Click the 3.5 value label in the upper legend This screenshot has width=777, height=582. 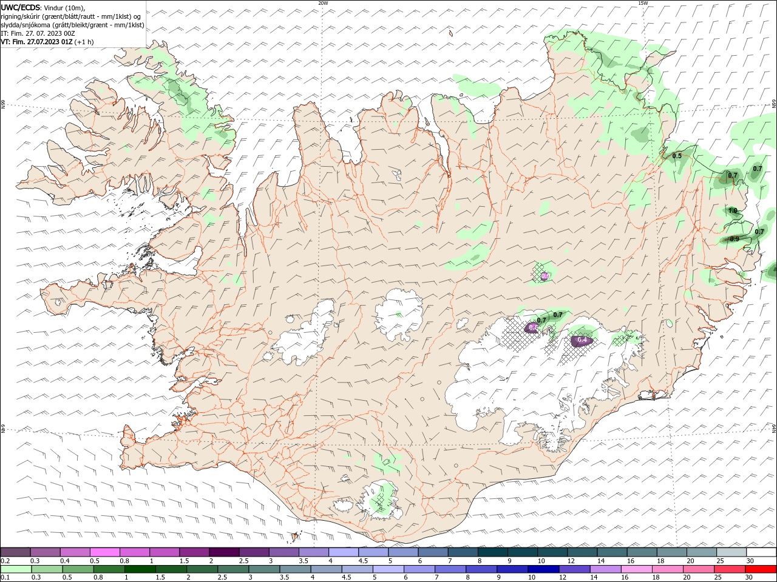(x=303, y=561)
